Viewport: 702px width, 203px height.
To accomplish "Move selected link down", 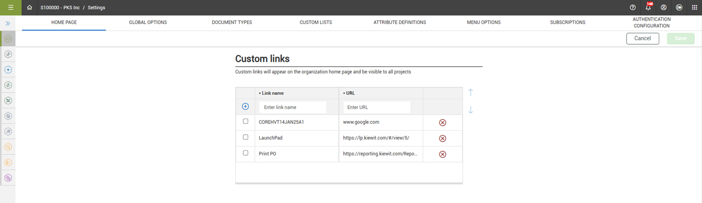I will point(470,110).
